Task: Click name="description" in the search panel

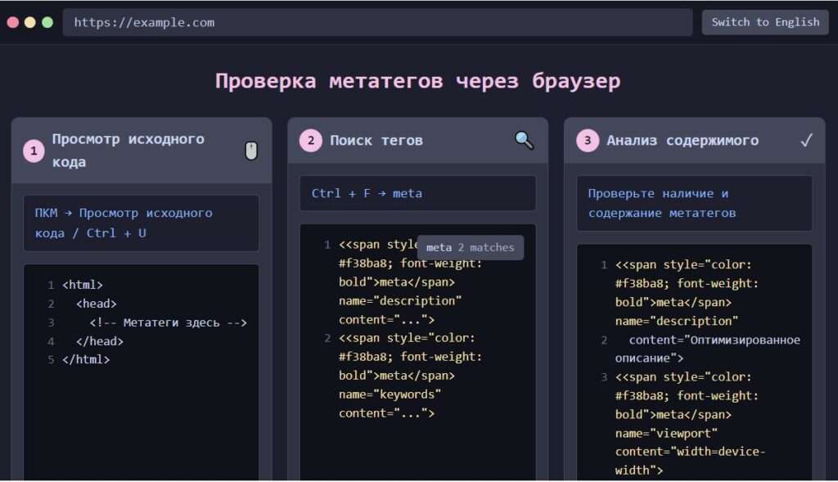Action: point(399,301)
